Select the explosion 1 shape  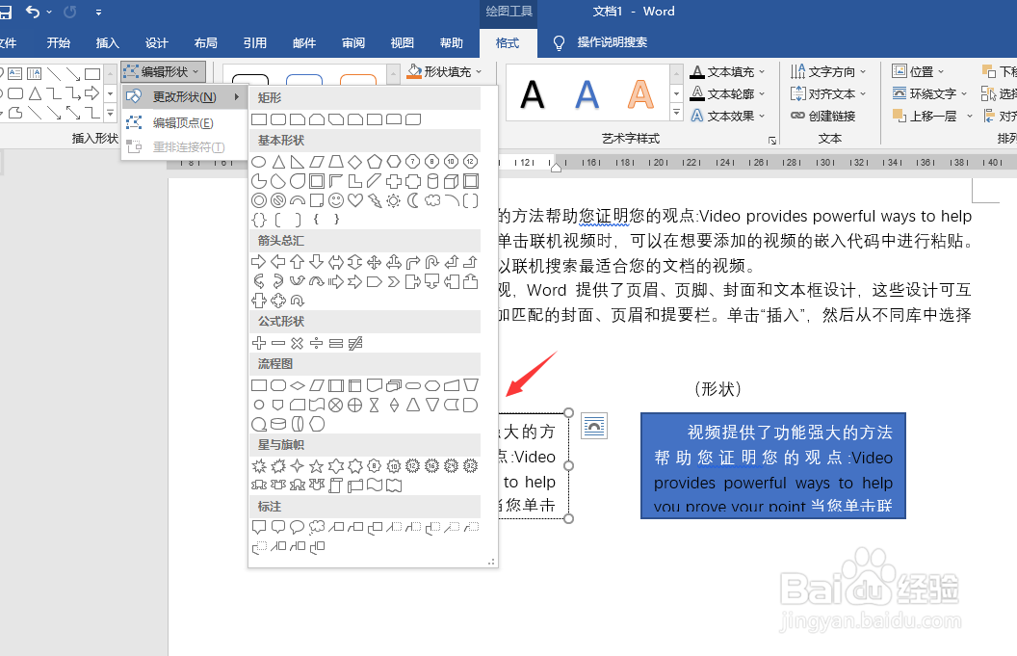(259, 466)
